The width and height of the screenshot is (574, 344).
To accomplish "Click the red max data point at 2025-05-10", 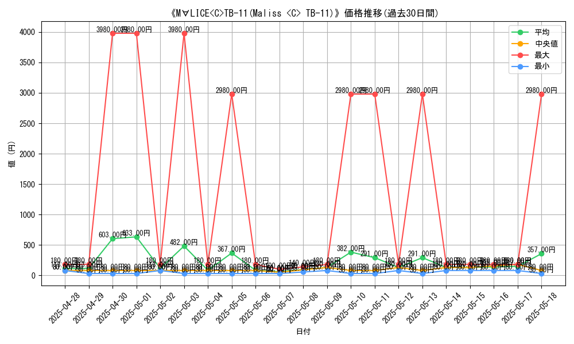I will (x=351, y=95).
